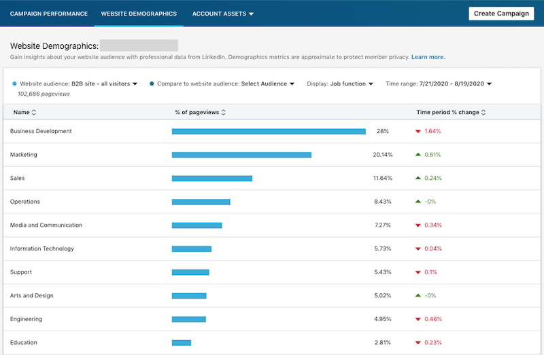Sort by Name column sort icon
The image size is (544, 355).
(x=34, y=113)
